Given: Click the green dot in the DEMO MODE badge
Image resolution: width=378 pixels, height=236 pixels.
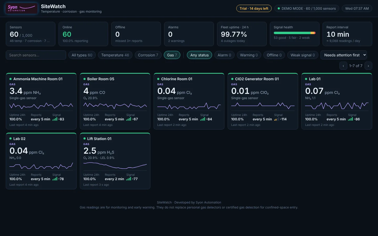Looking at the screenshot, I should pos(279,8).
